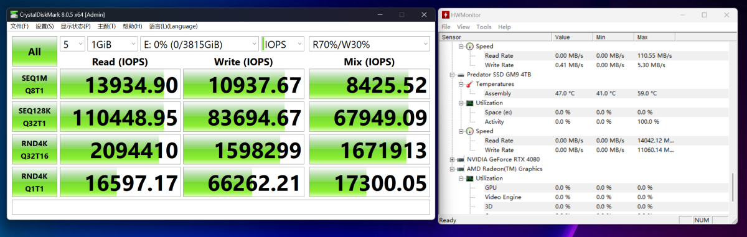Click RND4K Q32T16 write result 1598299
747x237 pixels.
pos(243,149)
